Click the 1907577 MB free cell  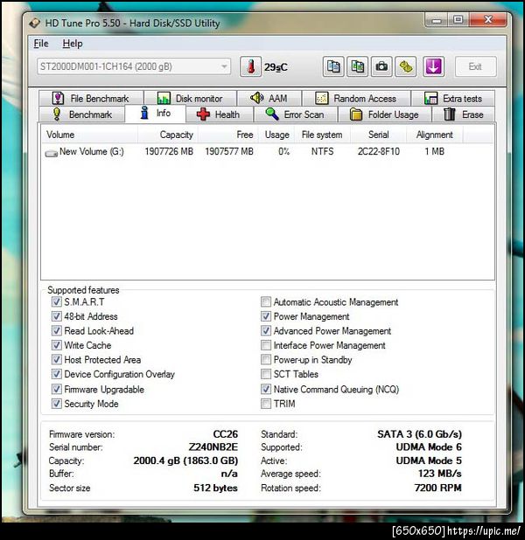point(229,151)
